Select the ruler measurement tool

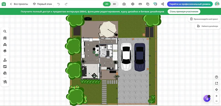tap(140, 4)
